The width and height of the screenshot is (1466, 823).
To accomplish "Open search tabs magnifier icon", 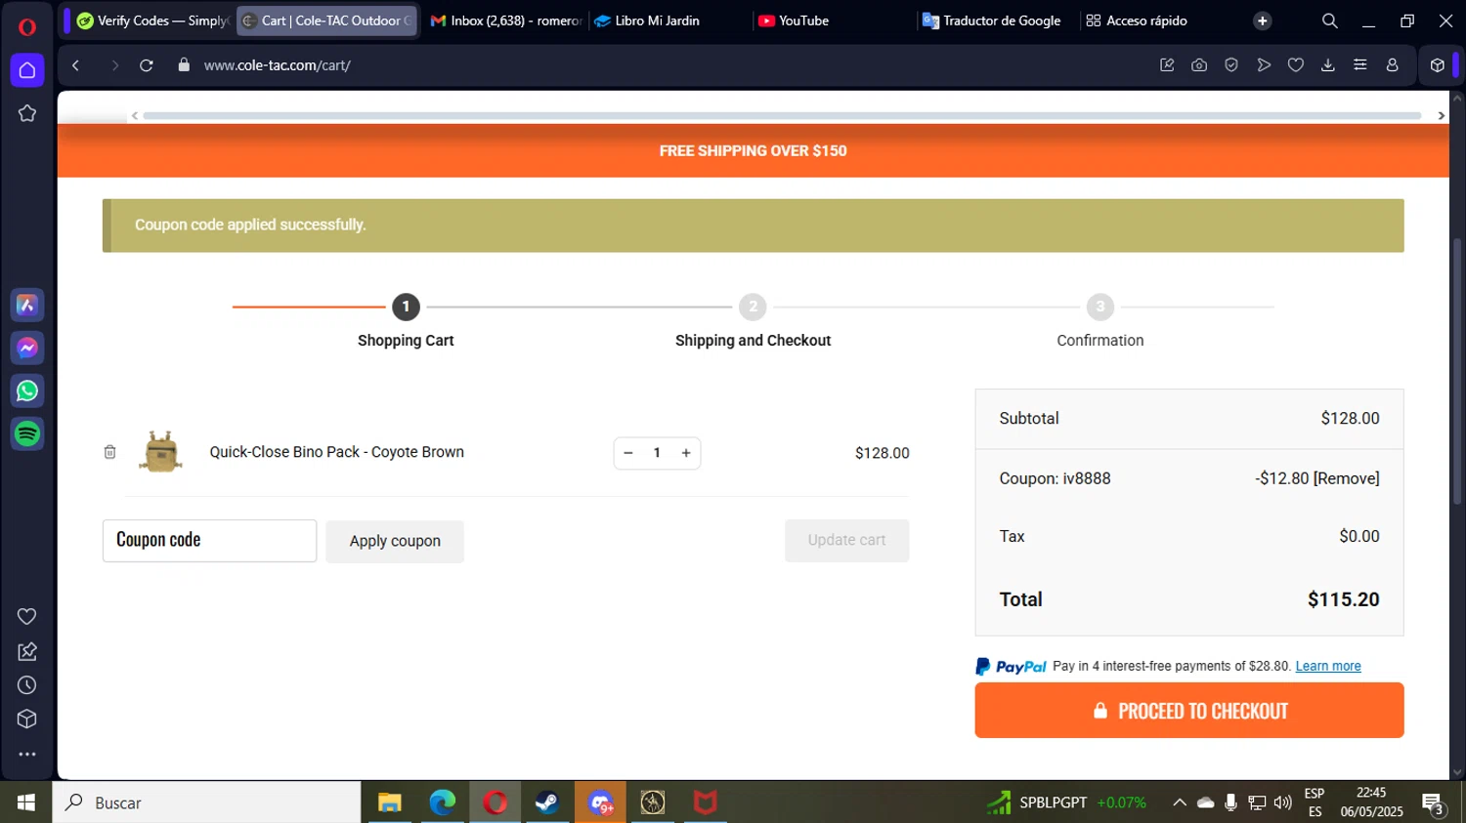I will [x=1330, y=21].
